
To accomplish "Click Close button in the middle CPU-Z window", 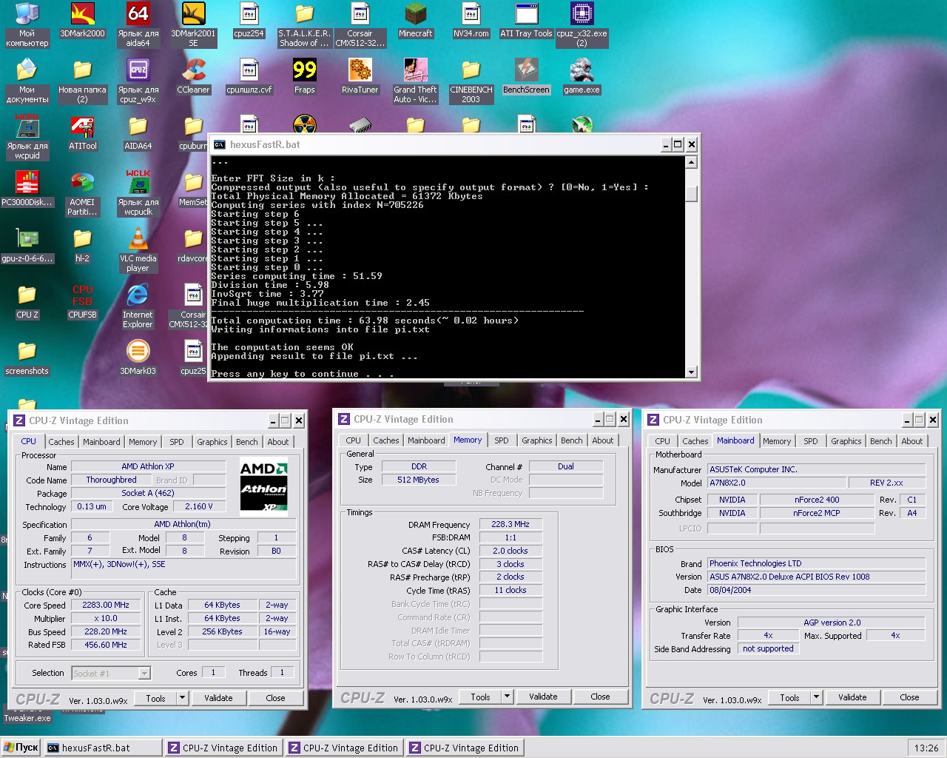I will click(600, 697).
